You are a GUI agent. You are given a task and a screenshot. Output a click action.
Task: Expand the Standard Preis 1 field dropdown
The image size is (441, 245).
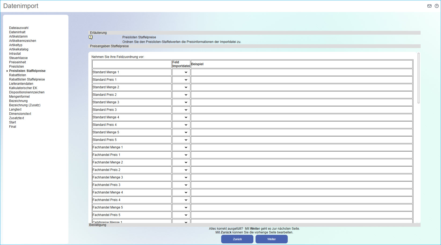coord(181,80)
